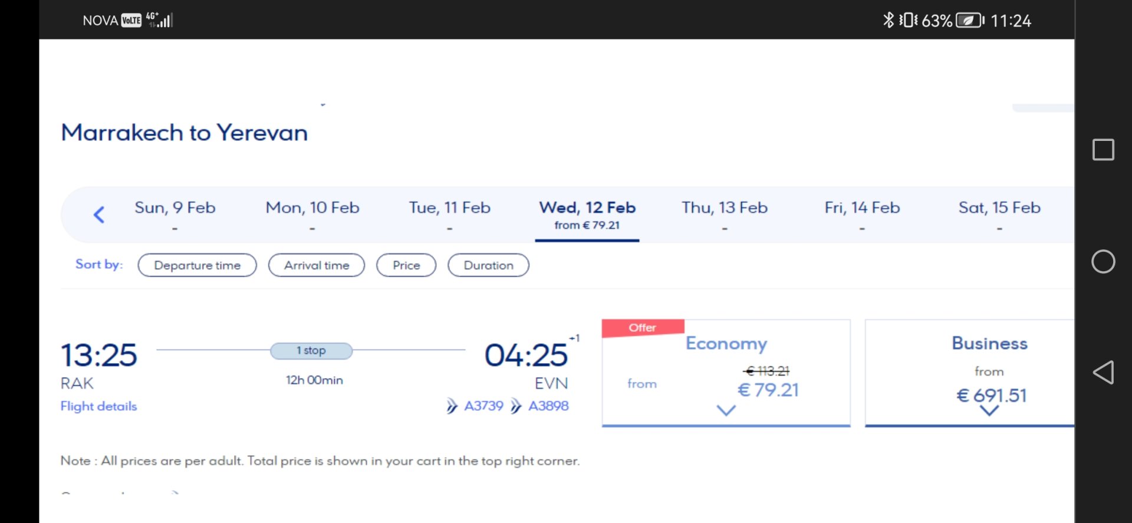
Task: Click the Economy € 79.21 price
Action: point(768,390)
